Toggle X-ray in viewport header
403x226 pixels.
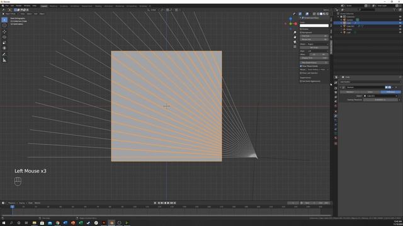coord(314,14)
